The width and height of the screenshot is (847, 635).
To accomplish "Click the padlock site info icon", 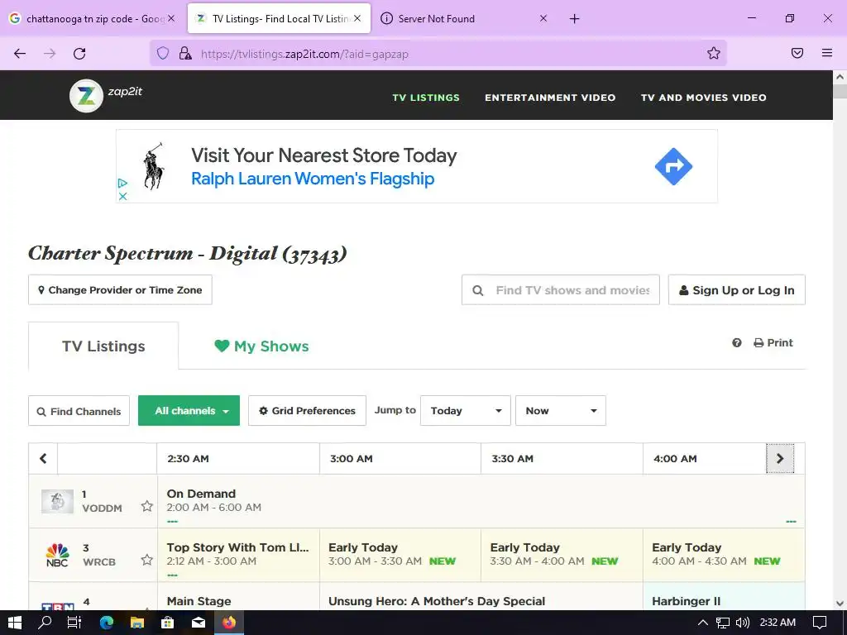I will (185, 53).
